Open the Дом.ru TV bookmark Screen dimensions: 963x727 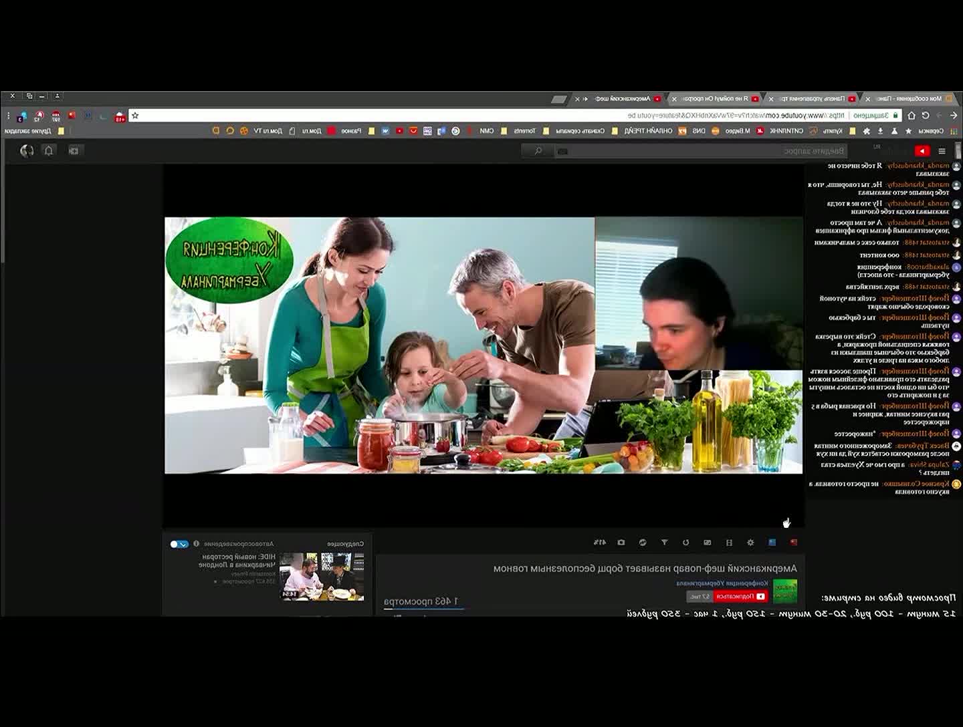[x=269, y=131]
